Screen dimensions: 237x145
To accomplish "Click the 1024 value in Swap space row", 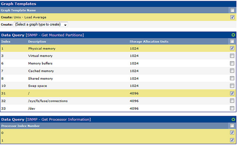I will [134, 86].
